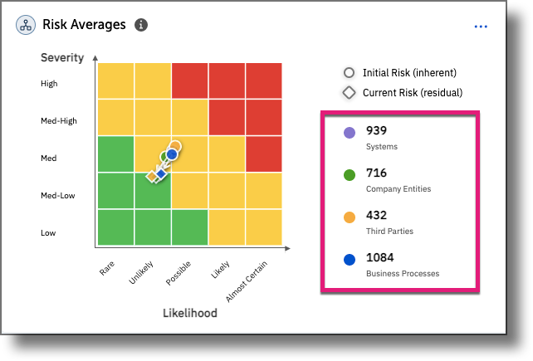
Task: Click the Risk Averages widget icon
Action: [x=26, y=25]
